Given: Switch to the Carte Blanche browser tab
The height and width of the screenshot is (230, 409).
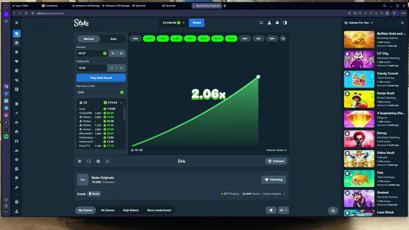Looking at the screenshot, I should 51,6.
